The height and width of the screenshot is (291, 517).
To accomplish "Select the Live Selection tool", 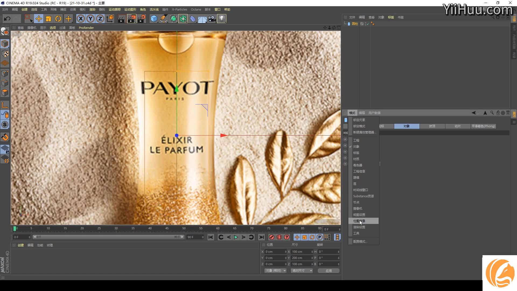I will click(x=28, y=19).
